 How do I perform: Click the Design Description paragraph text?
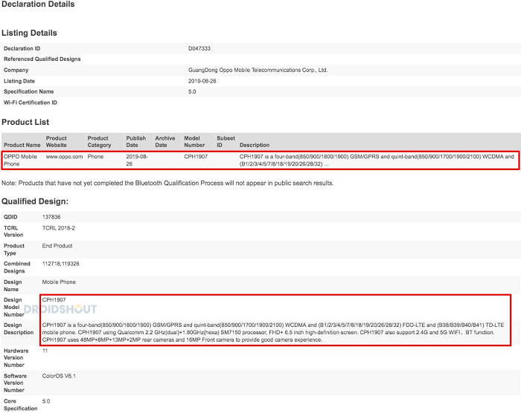pos(273,332)
